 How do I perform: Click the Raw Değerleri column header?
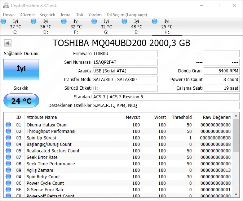click(x=217, y=117)
